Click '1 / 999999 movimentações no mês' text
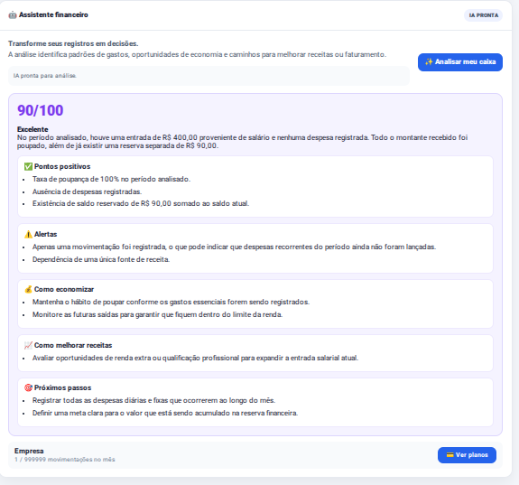Screen dimensions: 519x485 pos(65,460)
